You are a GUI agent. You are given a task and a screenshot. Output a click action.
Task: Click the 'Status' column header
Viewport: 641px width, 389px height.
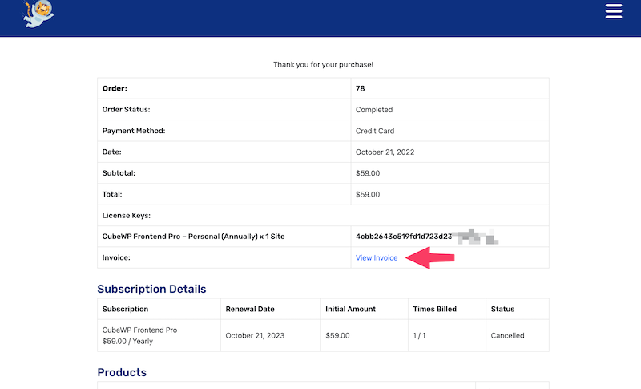pyautogui.click(x=502, y=309)
